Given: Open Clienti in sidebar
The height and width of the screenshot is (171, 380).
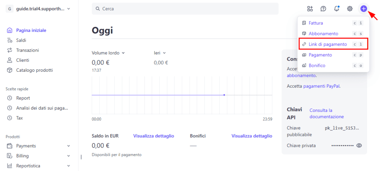Looking at the screenshot, I should tap(23, 60).
